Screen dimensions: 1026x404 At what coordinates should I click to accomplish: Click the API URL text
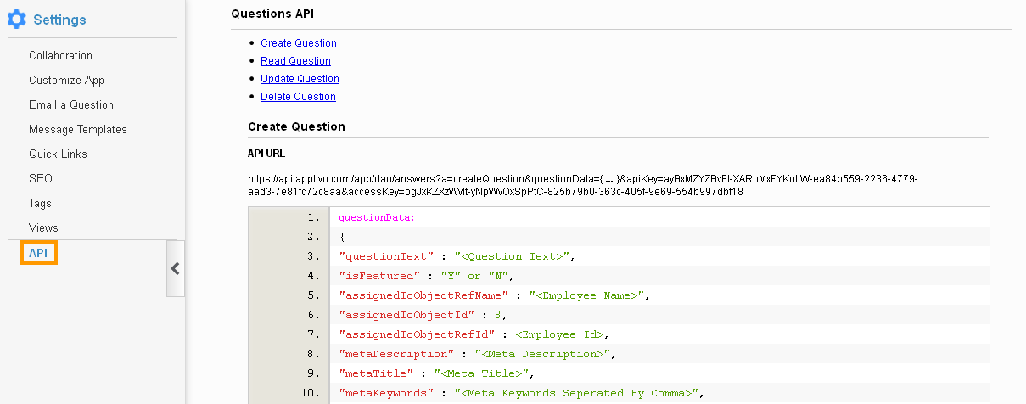[x=581, y=185]
